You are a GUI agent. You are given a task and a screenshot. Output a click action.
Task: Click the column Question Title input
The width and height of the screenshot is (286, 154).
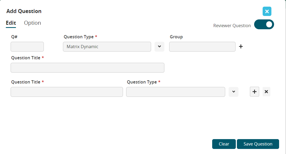67,92
